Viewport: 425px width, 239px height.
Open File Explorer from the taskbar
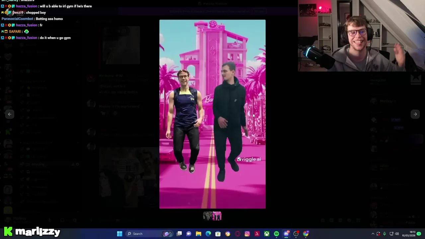pos(199,234)
